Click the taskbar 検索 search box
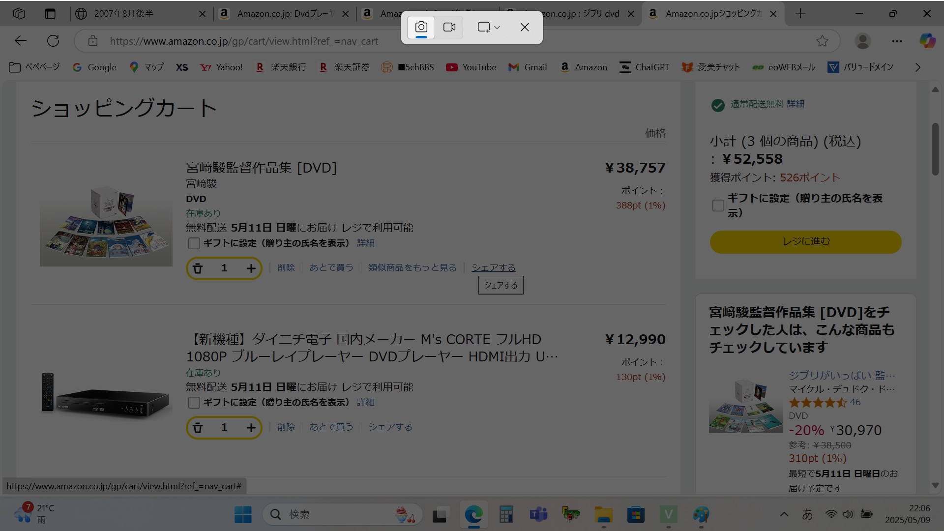This screenshot has height=531, width=944. point(343,515)
